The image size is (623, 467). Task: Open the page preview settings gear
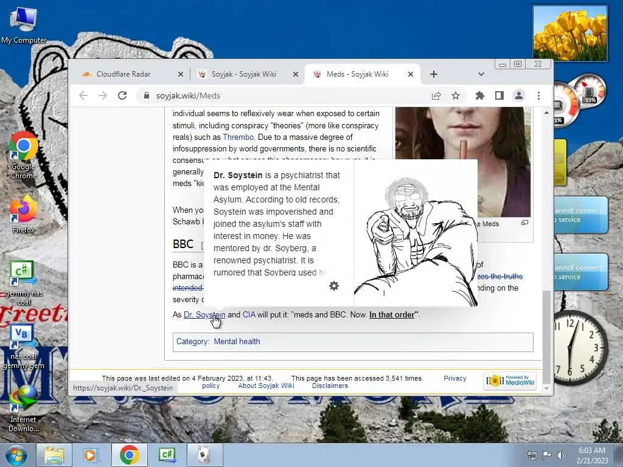334,286
